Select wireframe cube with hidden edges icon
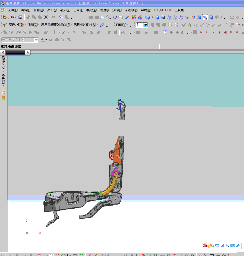Viewport: 244px width, 256px height. pos(175,17)
